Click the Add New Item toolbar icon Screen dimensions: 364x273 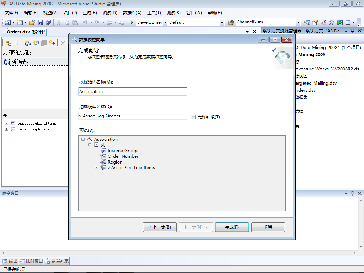tap(20, 22)
